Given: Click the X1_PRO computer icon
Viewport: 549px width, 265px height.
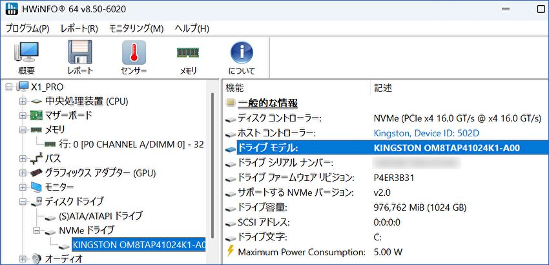Looking at the screenshot, I should point(23,87).
